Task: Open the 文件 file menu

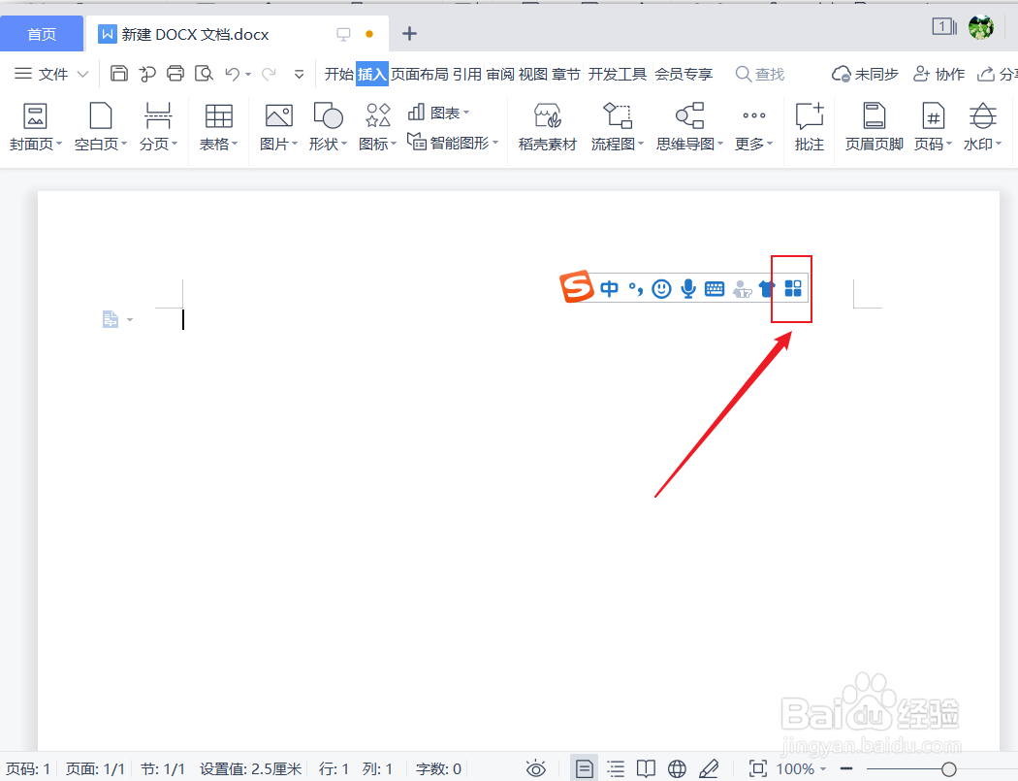Action: (x=51, y=73)
